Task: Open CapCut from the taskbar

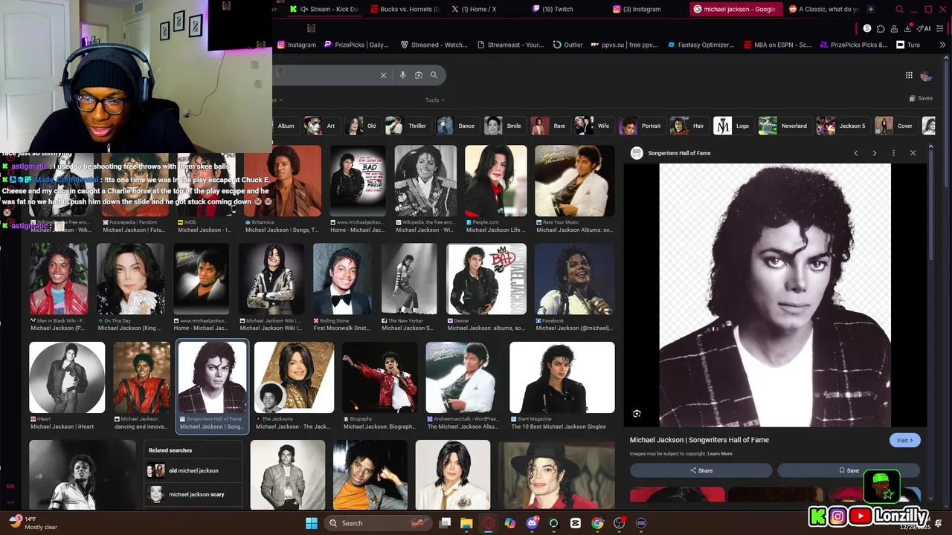Action: 576,523
